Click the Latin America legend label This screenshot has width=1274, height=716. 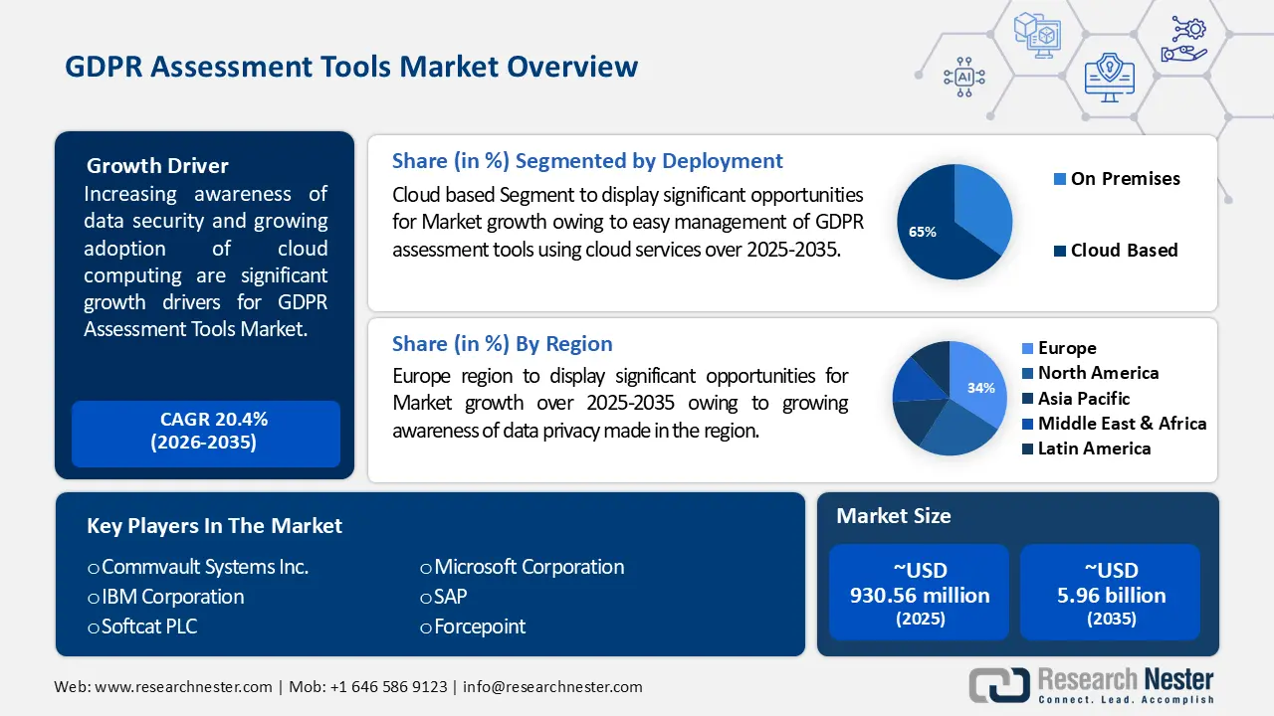coord(1094,448)
